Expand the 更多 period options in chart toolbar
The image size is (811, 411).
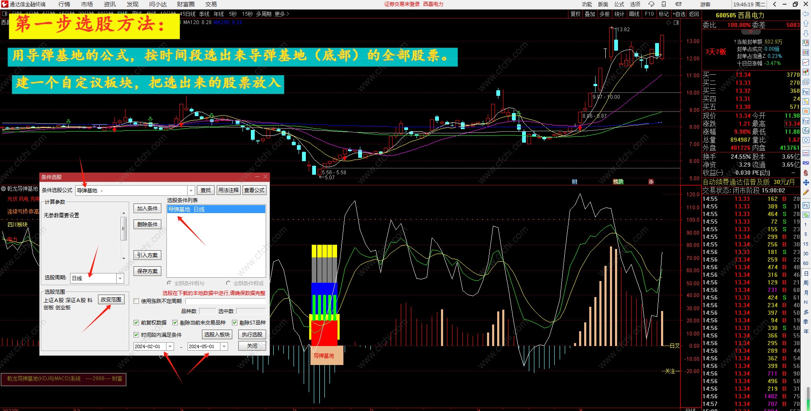(x=282, y=14)
